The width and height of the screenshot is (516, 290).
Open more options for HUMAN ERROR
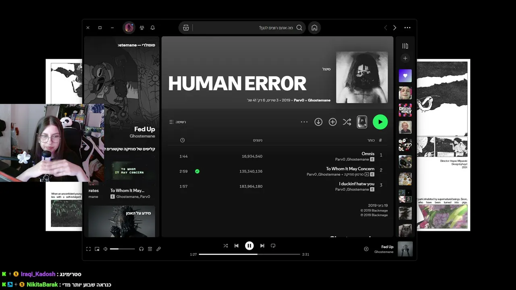coord(304,122)
